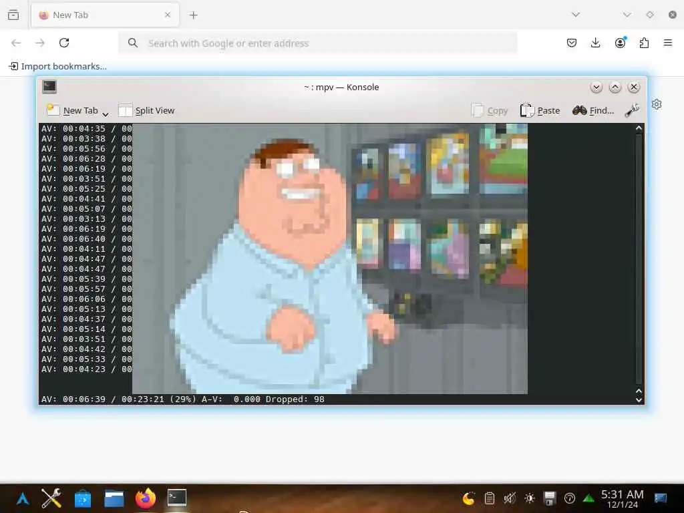The height and width of the screenshot is (513, 684).
Task: Open Konsole tools wrench menu icon
Action: (x=632, y=110)
